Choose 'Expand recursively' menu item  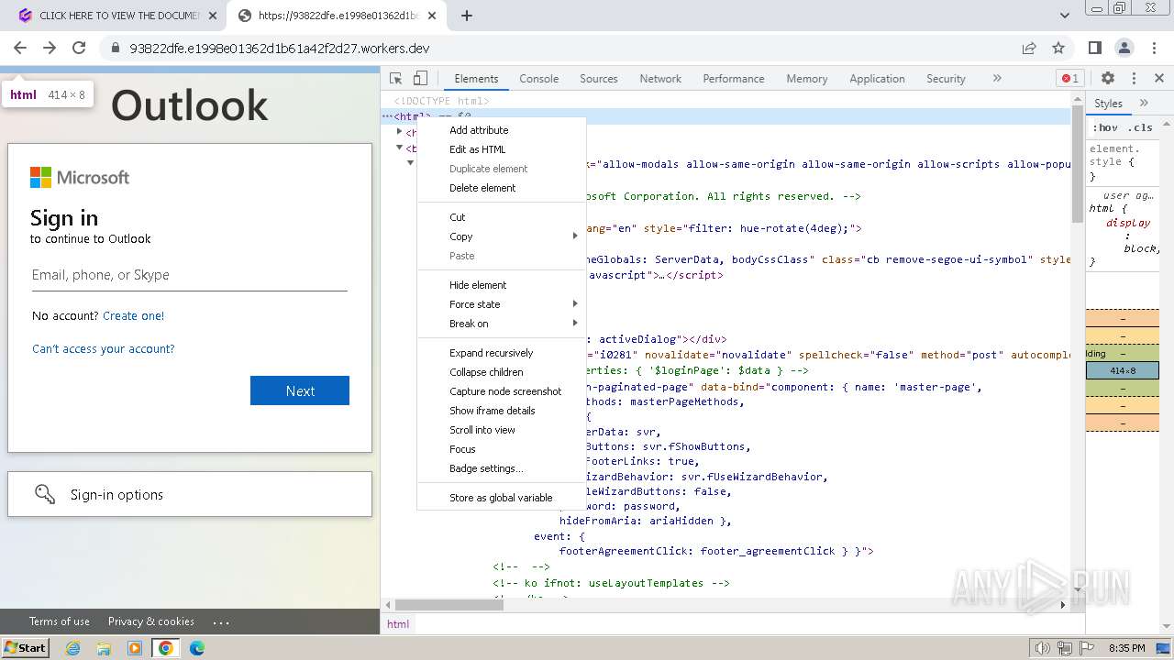pyautogui.click(x=502, y=353)
